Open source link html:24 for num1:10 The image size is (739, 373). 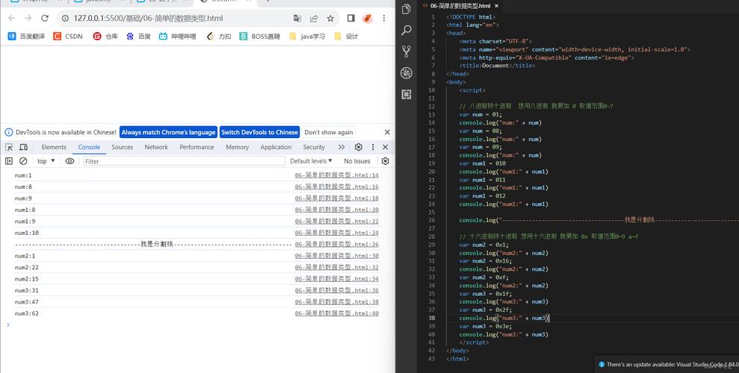pos(336,233)
